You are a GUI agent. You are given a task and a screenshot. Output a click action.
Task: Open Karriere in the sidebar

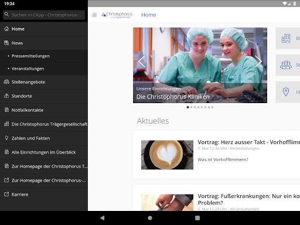[x=44, y=195]
